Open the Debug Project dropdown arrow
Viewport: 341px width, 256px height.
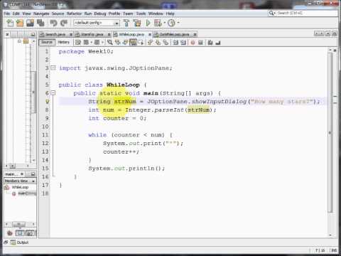164,23
